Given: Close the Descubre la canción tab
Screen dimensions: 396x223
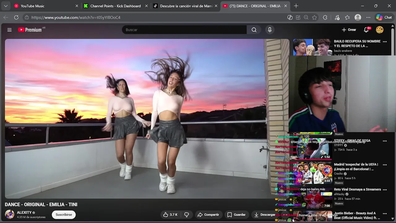Looking at the screenshot, I should tap(216, 6).
